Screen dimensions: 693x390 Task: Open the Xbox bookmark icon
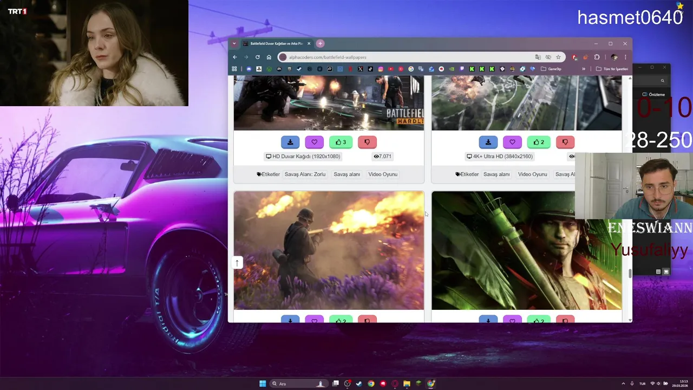point(269,69)
